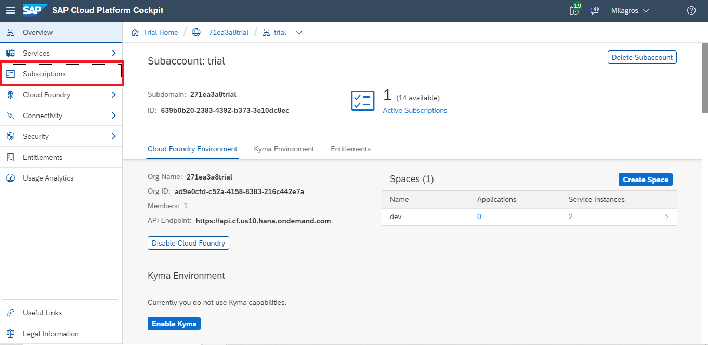Click the help question mark icon

691,10
